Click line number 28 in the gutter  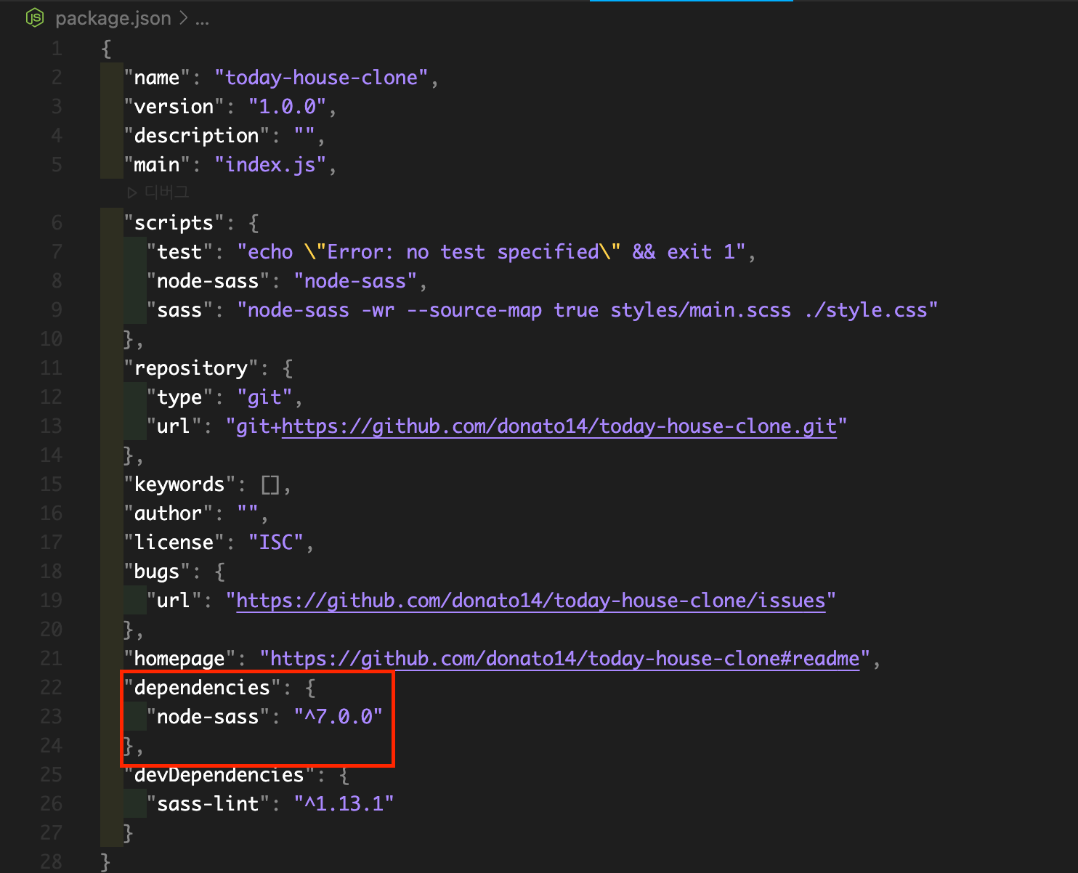[51, 862]
